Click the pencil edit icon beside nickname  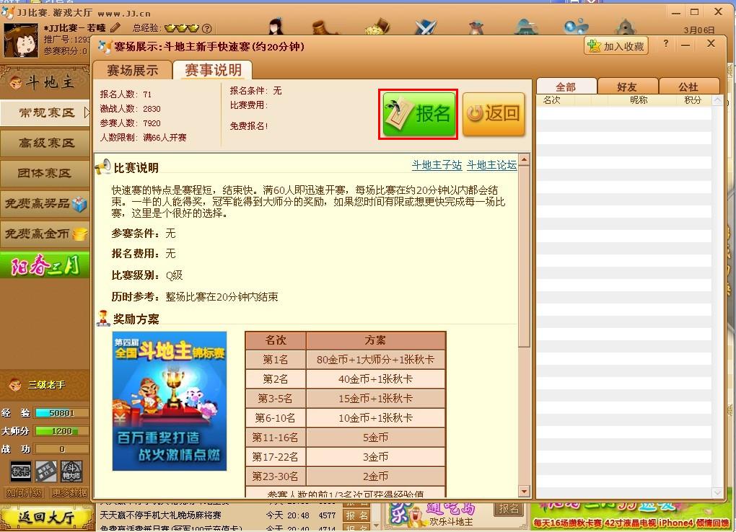(x=115, y=28)
